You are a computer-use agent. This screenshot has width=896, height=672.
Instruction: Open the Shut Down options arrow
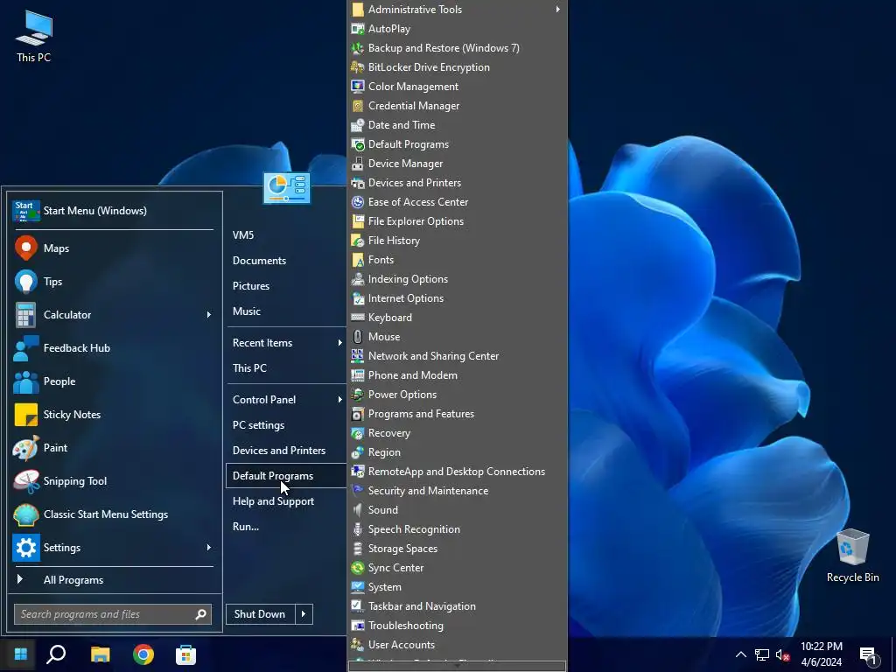tap(304, 614)
